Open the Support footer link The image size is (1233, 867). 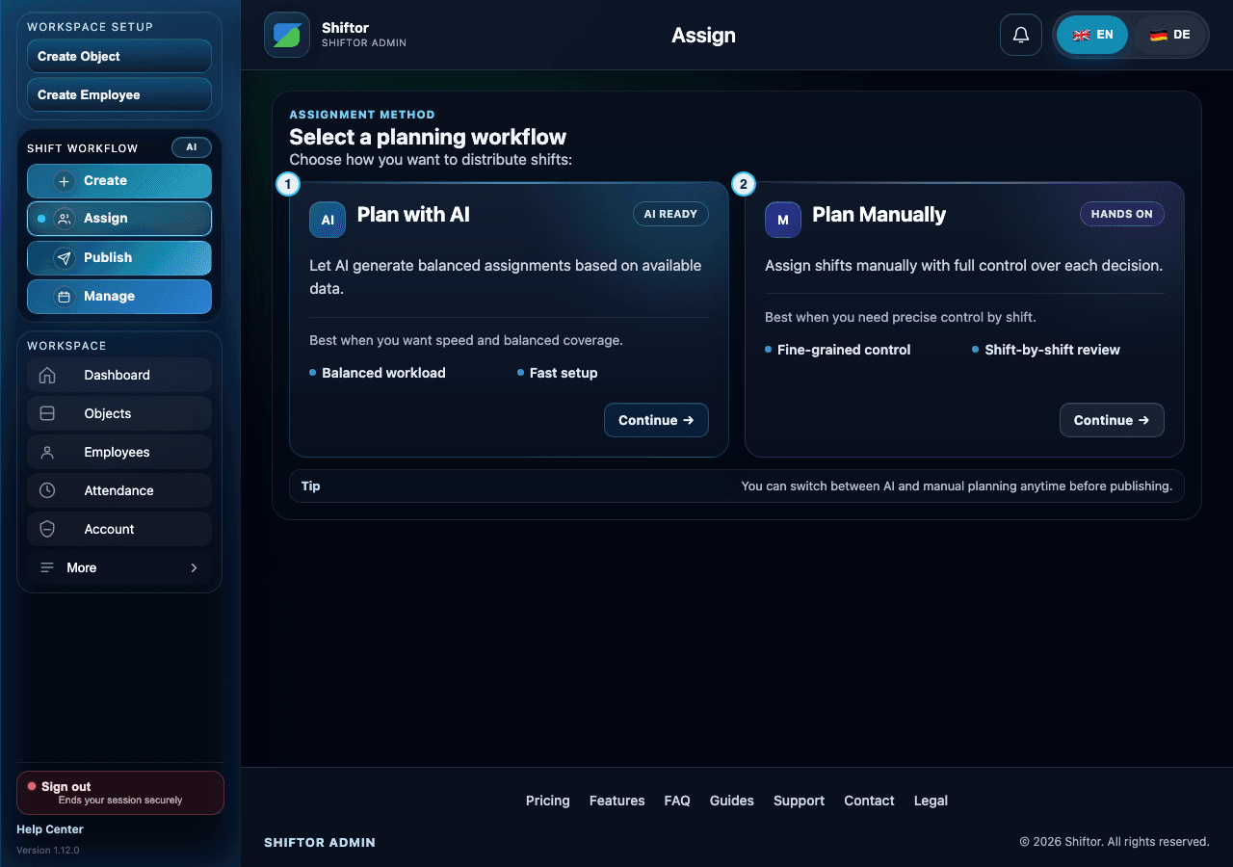800,801
